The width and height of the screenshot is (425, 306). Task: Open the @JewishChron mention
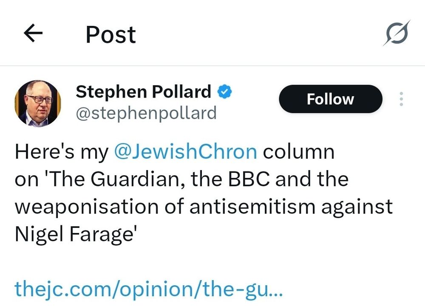pos(186,152)
